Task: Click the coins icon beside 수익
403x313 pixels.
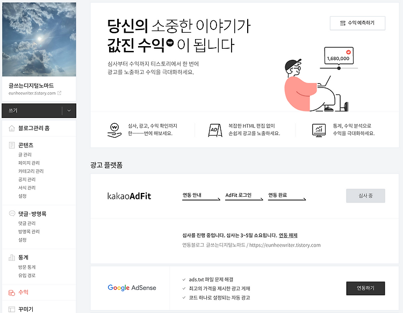Action: (x=12, y=293)
